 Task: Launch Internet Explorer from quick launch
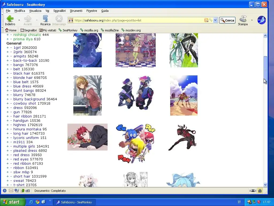(31, 202)
